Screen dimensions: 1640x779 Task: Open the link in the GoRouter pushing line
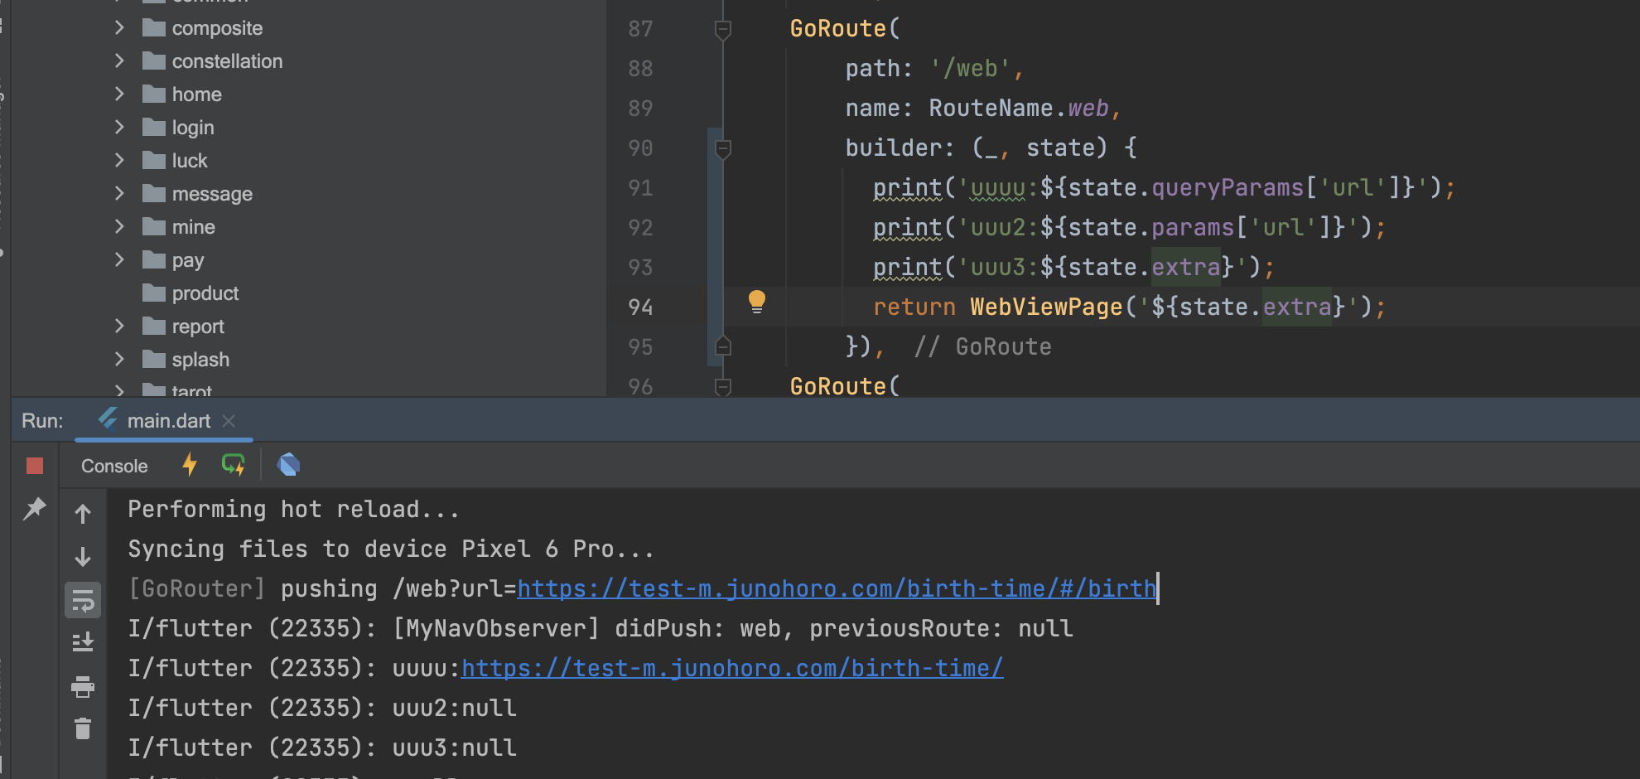click(837, 588)
